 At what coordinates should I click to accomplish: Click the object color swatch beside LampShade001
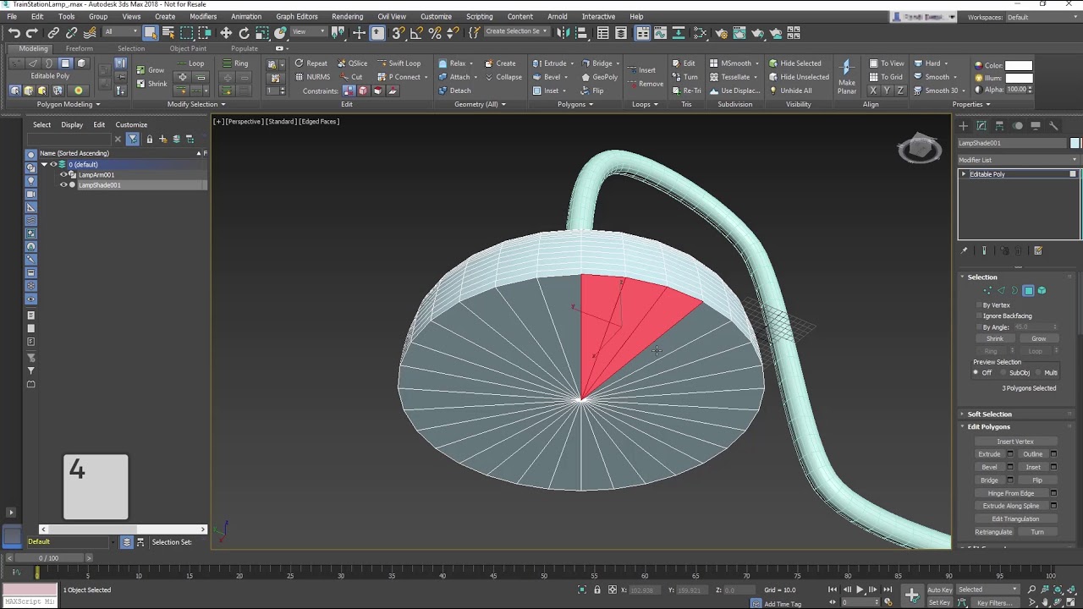point(1075,143)
